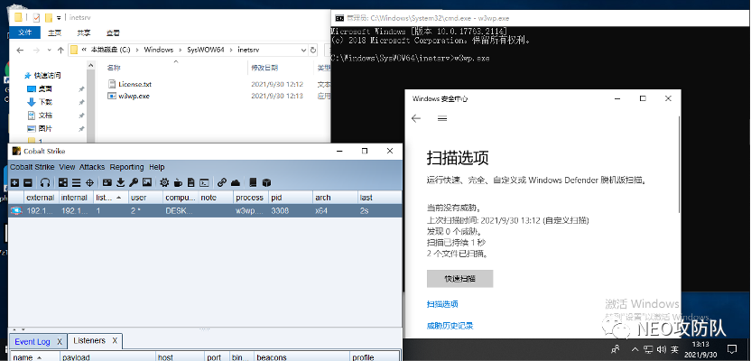The width and height of the screenshot is (751, 361).
Task: Click the Connect to team server plus icon
Action: (x=14, y=182)
